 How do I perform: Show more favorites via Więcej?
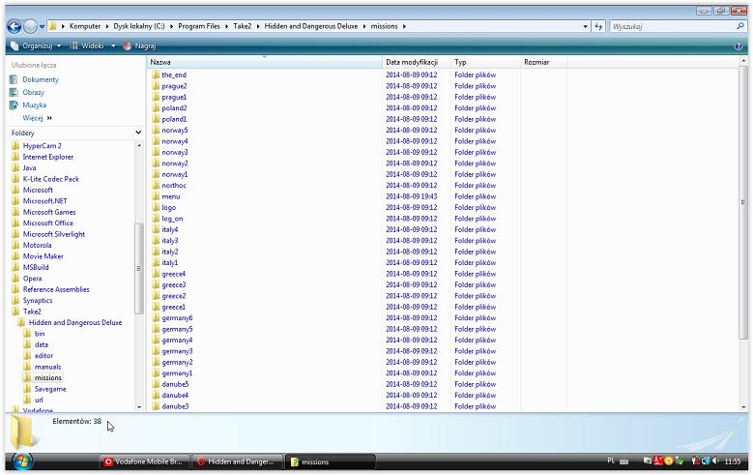click(x=37, y=118)
